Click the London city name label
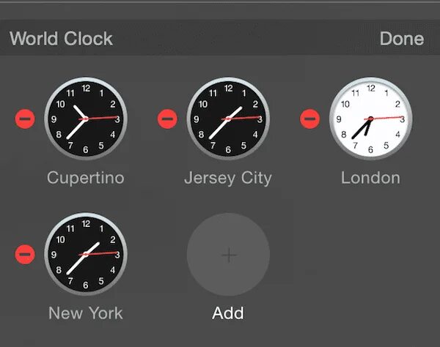This screenshot has height=347, width=440. coord(370,178)
